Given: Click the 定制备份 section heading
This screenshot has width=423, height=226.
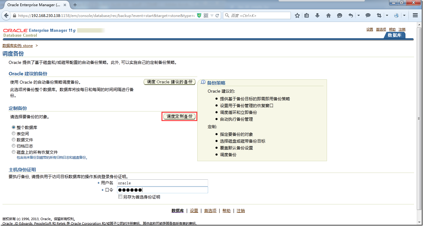Looking at the screenshot, I should coord(18,108).
